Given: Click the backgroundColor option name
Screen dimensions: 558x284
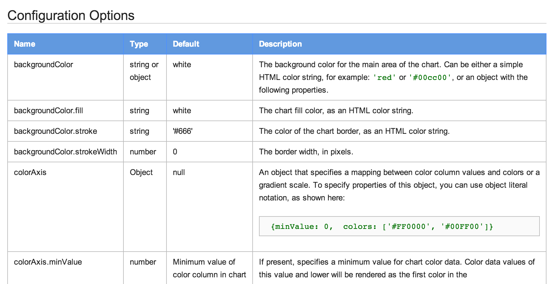Looking at the screenshot, I should pyautogui.click(x=43, y=64).
